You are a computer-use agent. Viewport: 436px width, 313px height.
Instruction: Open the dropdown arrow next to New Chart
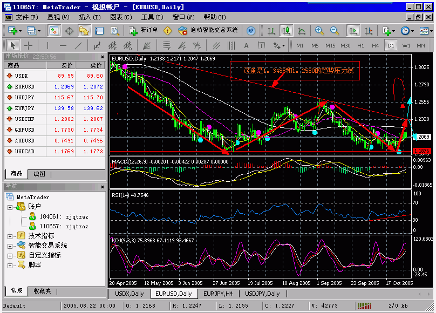point(20,31)
